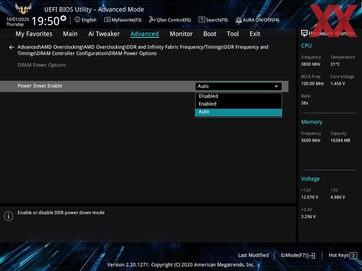Click the Qfan Control fan icon

tap(152, 19)
